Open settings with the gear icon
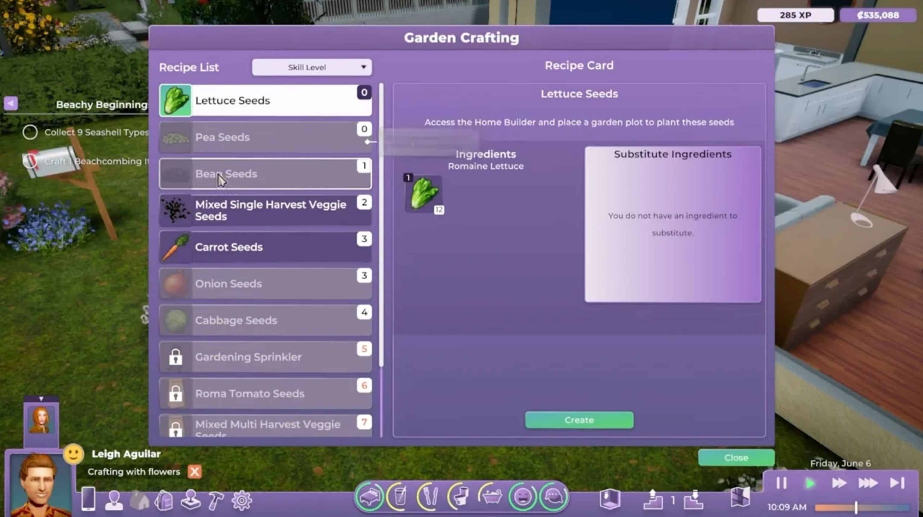The image size is (923, 517). [x=241, y=500]
